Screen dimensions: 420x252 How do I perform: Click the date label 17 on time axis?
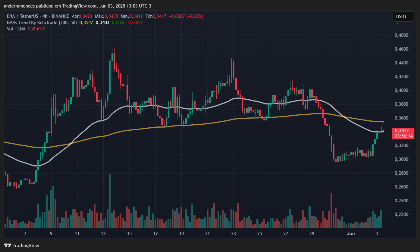coord(155,234)
